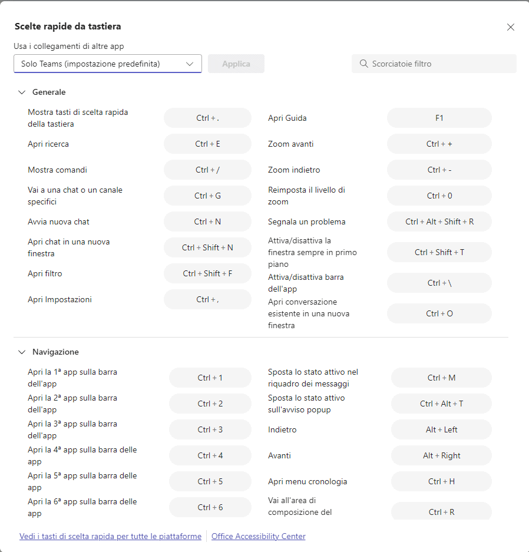Click the Ctrl + 6 shortcut pill
Viewport: 529px width, 552px height.
210,508
